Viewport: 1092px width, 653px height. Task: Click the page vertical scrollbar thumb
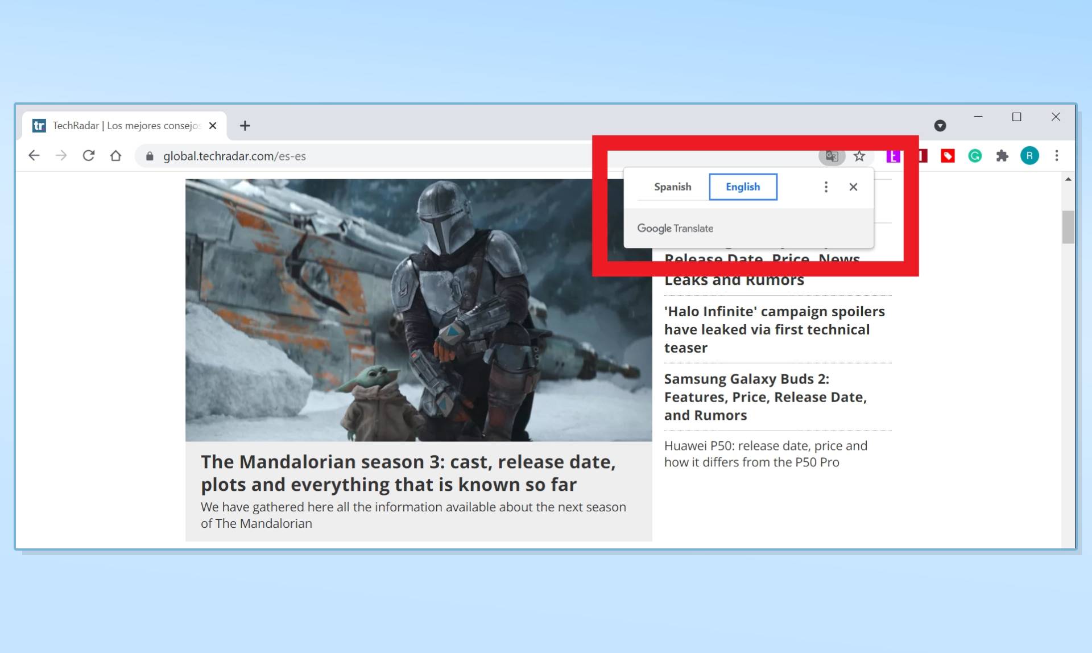[x=1068, y=227]
